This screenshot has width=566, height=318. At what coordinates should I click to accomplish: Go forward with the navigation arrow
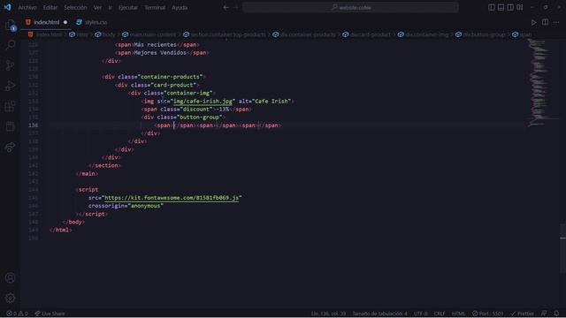point(236,7)
